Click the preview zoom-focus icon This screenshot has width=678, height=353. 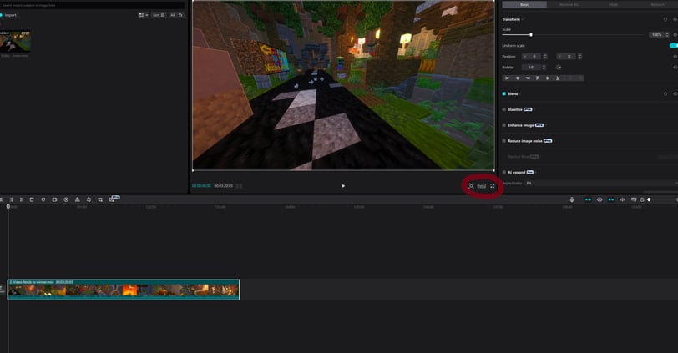(x=471, y=186)
